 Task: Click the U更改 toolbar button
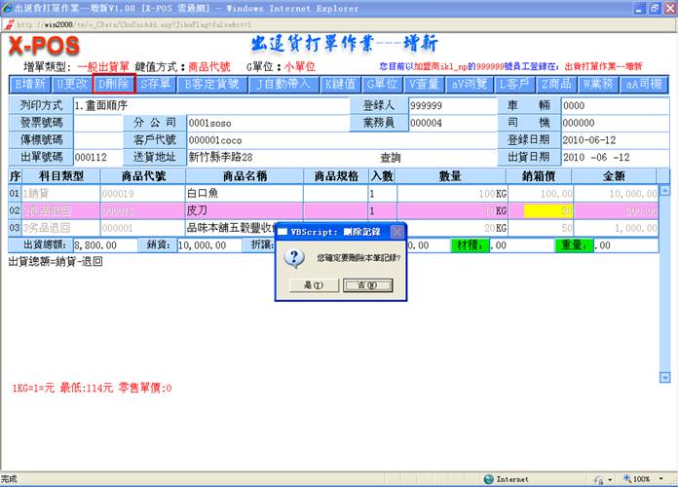click(x=73, y=84)
